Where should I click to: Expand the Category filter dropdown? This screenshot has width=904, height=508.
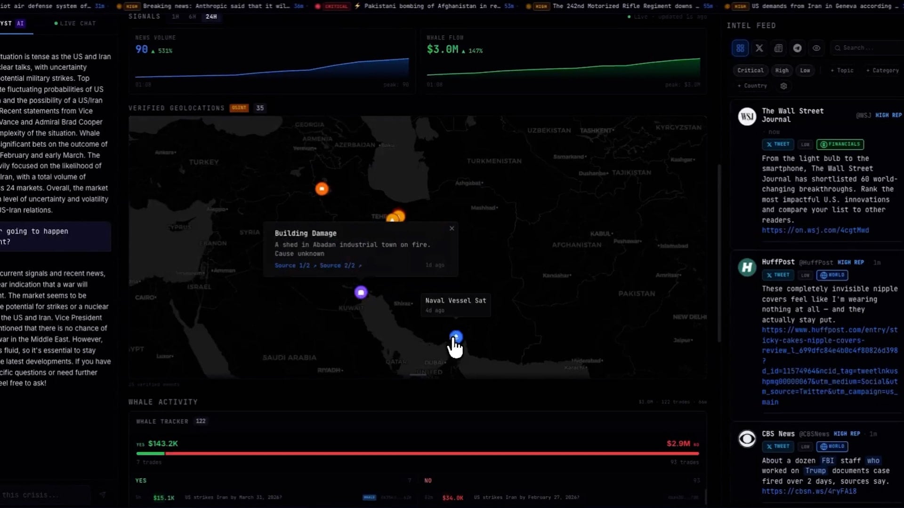click(882, 71)
